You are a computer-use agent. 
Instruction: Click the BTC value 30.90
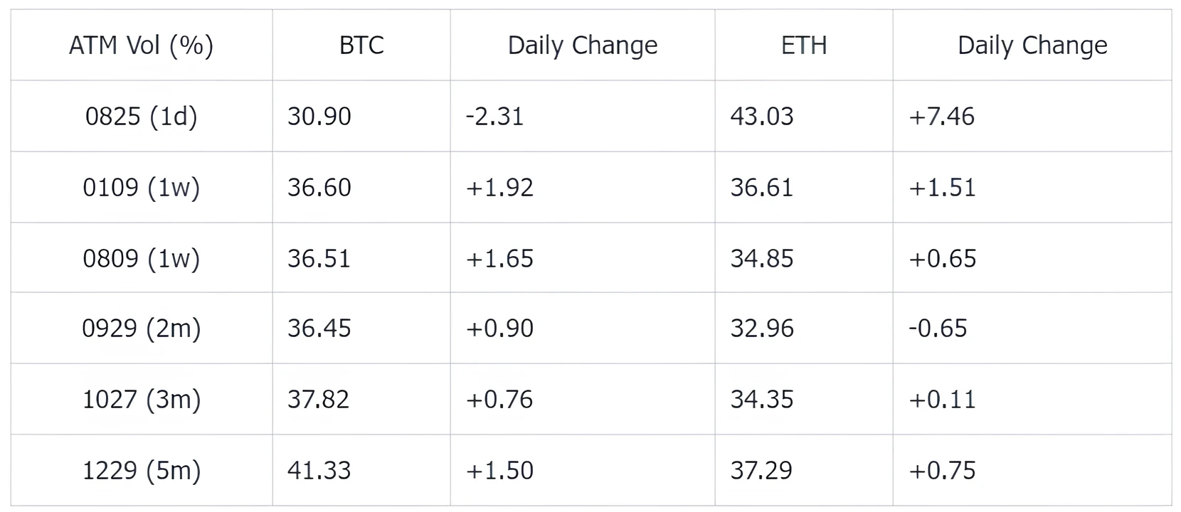click(319, 116)
